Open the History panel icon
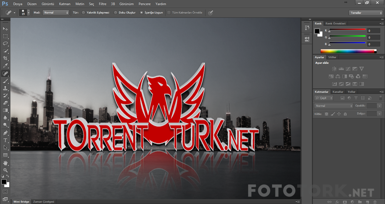Image resolution: width=385 pixels, height=204 pixels. pyautogui.click(x=307, y=28)
